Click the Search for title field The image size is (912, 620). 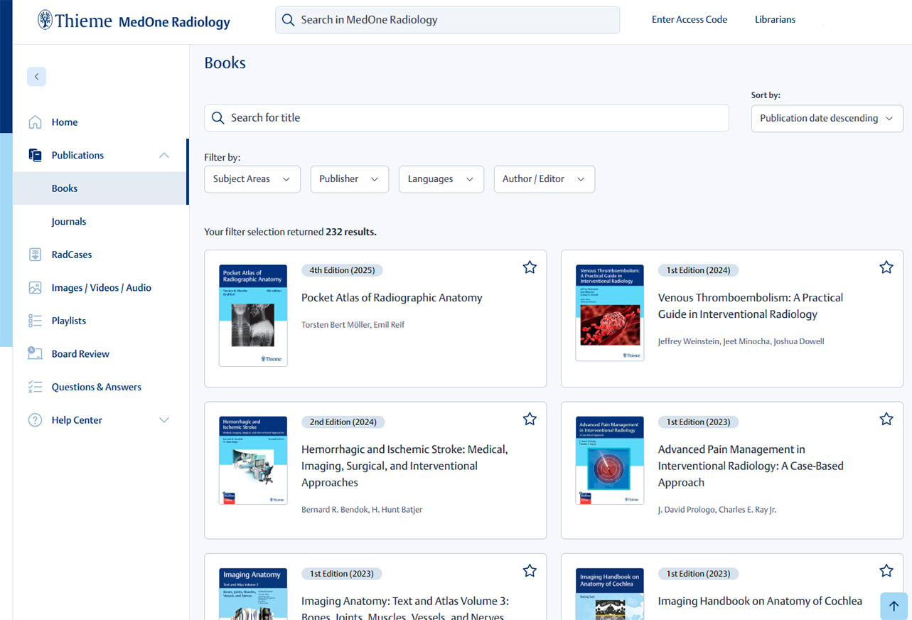coord(466,118)
